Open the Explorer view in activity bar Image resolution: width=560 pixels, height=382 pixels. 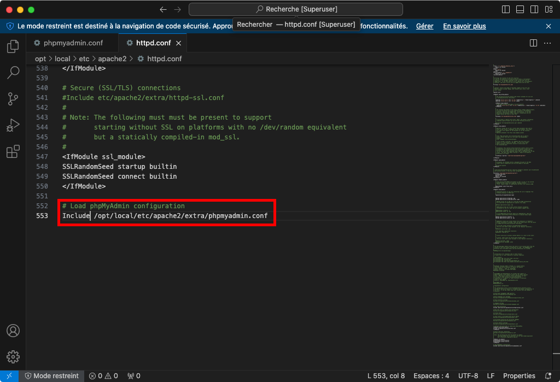13,46
